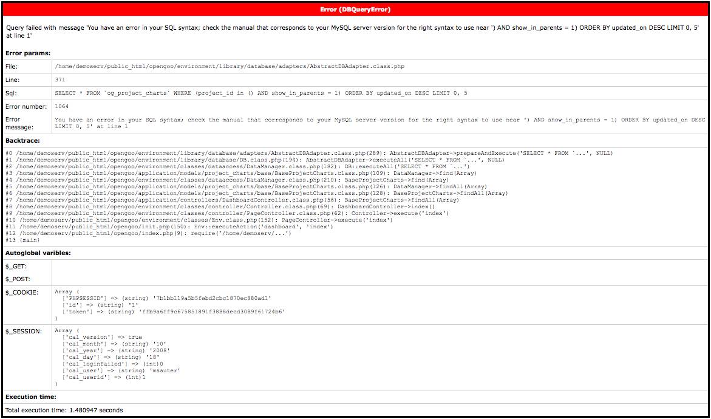Screen dimensions: 711x419
Task: Click the SELECT query in the Sql row
Action: 260,93
